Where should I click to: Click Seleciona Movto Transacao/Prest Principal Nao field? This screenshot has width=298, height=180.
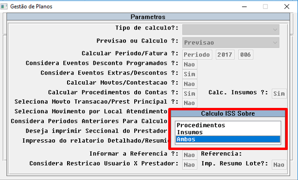(x=190, y=103)
